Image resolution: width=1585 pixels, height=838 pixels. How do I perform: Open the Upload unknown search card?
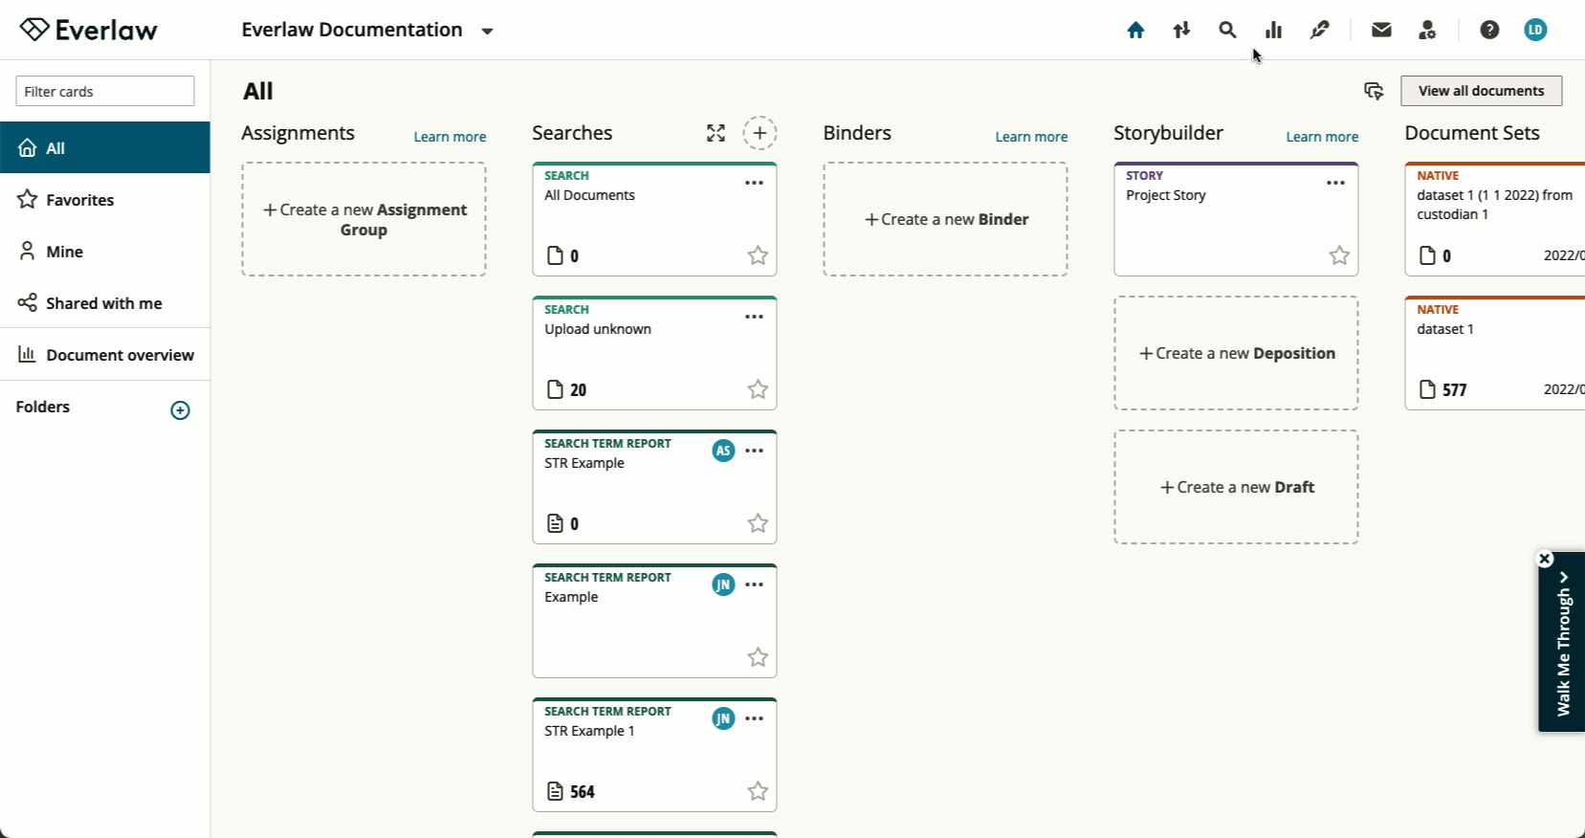coord(654,353)
